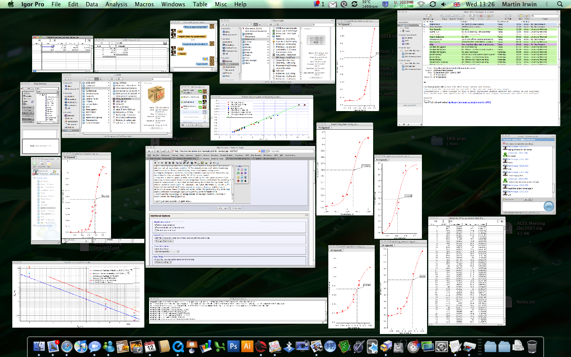Open iCal calendar icon in Dock
Viewport: 571px width, 357px height.
(150, 347)
